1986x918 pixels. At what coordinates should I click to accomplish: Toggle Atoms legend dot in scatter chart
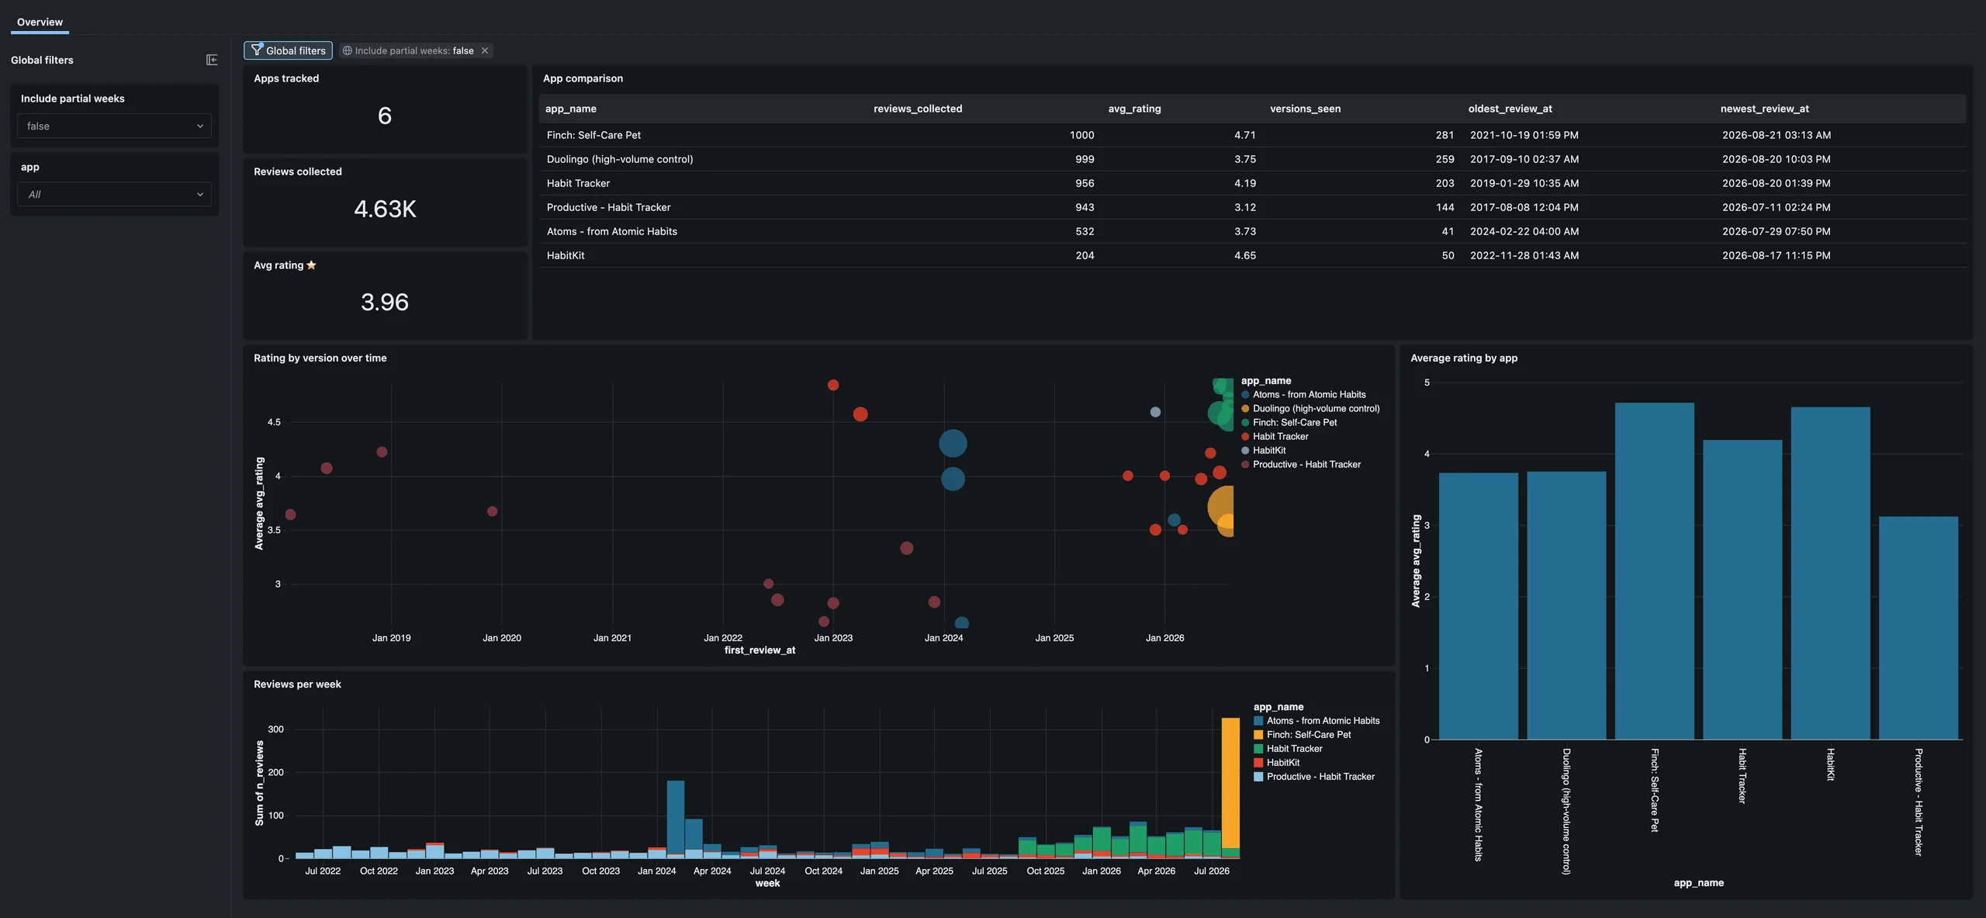1245,395
